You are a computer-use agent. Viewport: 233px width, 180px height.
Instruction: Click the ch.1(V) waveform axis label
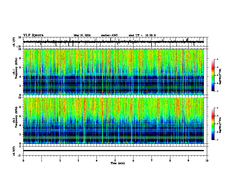tap(14, 42)
